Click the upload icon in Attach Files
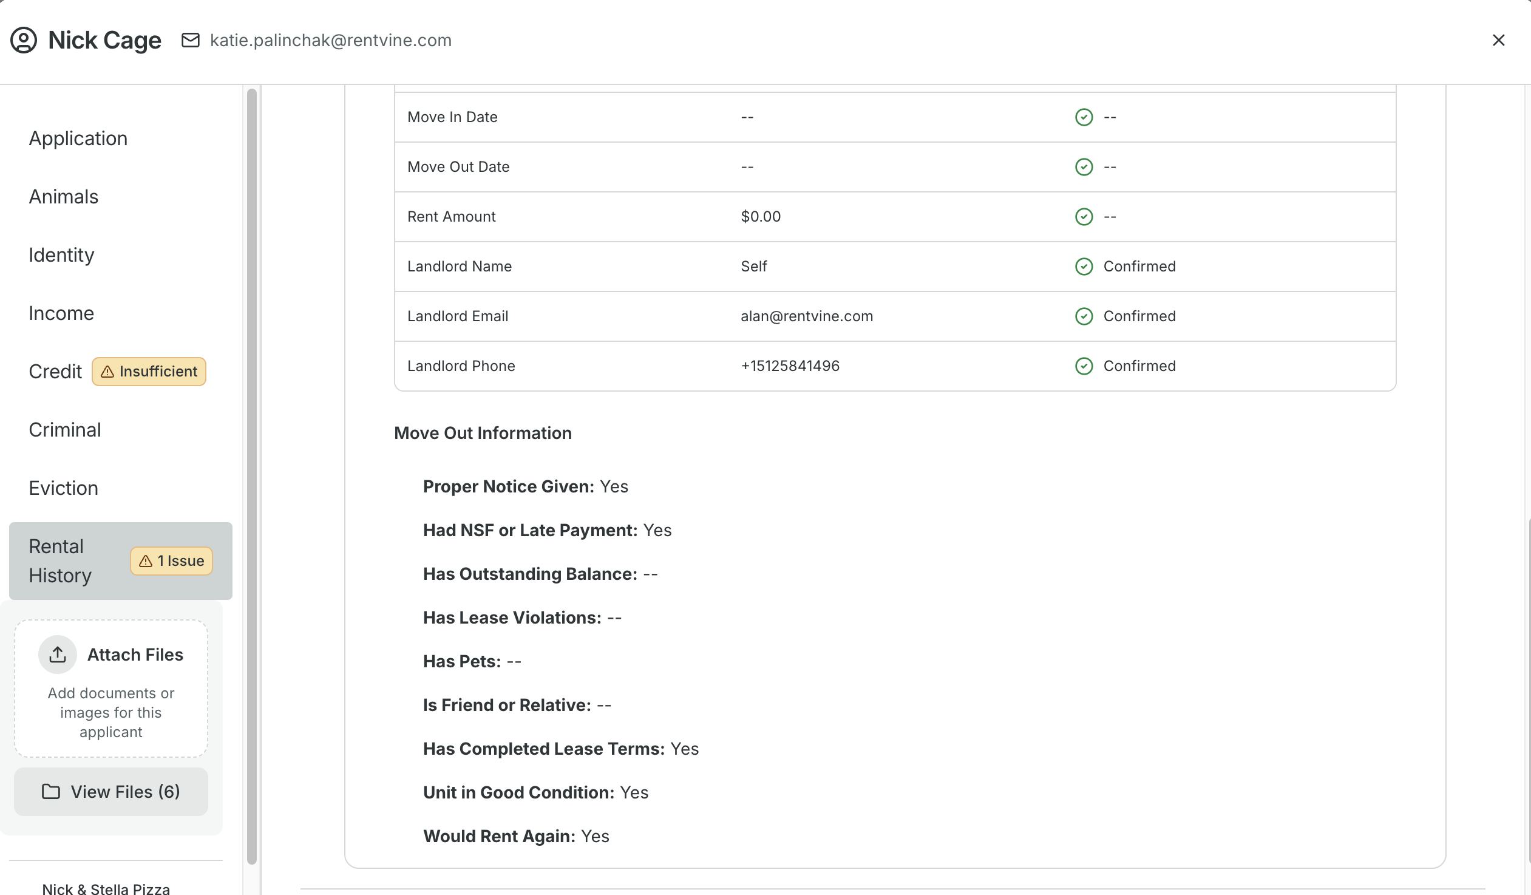 [x=58, y=655]
